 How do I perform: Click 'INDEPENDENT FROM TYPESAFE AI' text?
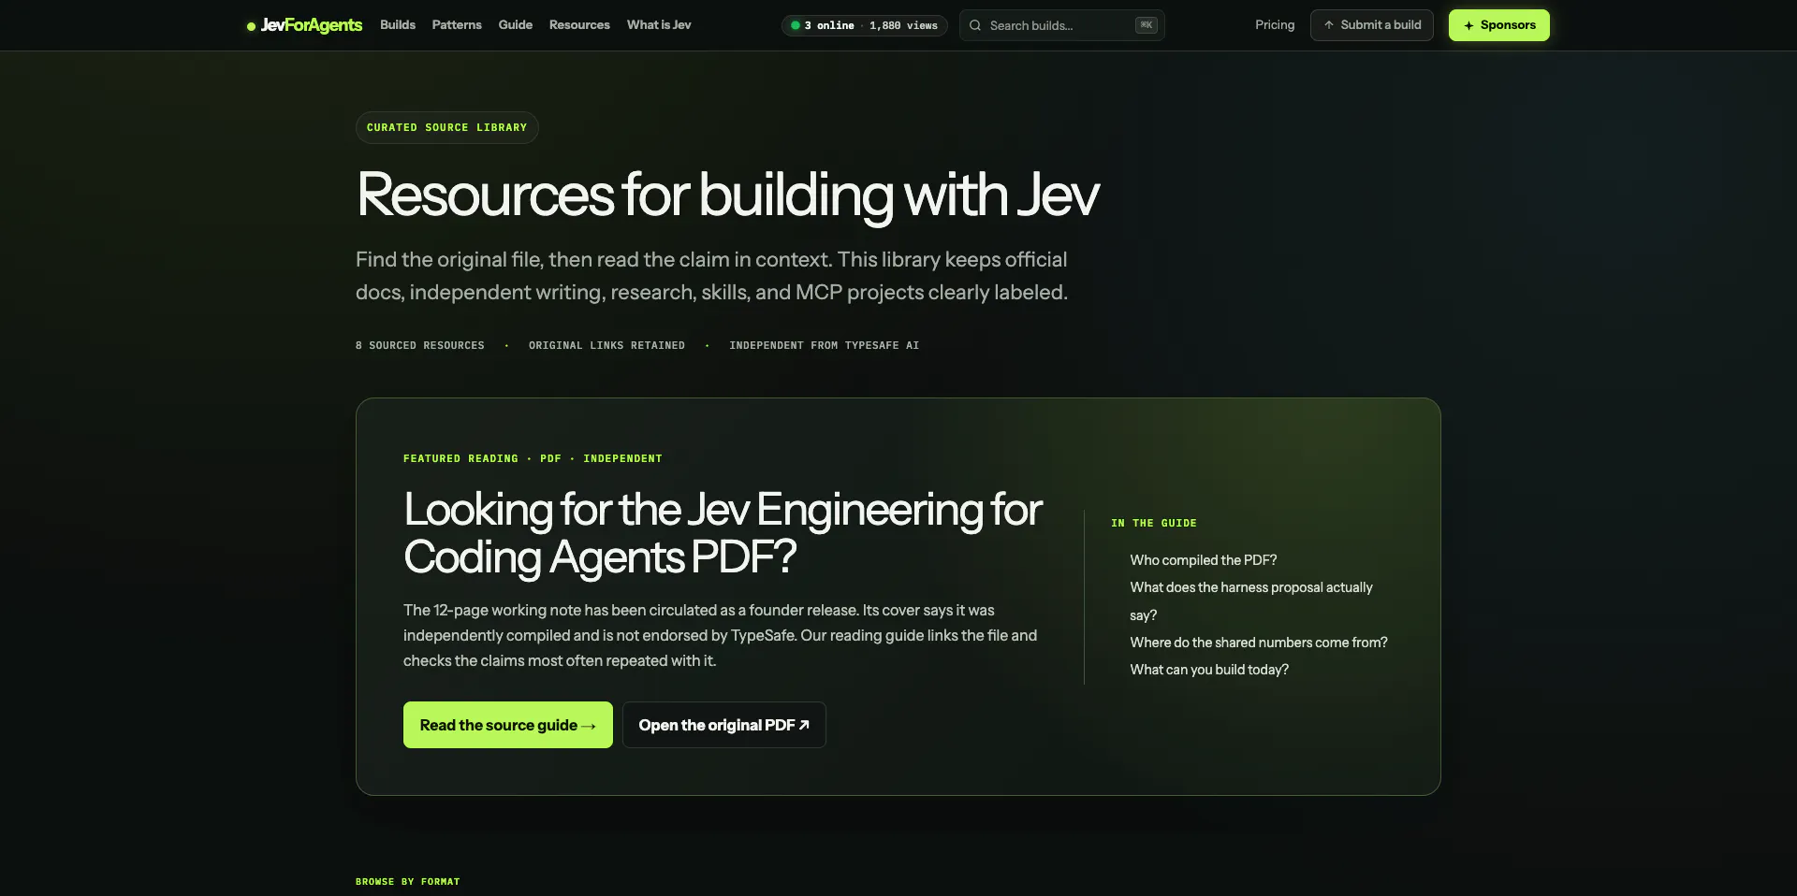coord(825,345)
